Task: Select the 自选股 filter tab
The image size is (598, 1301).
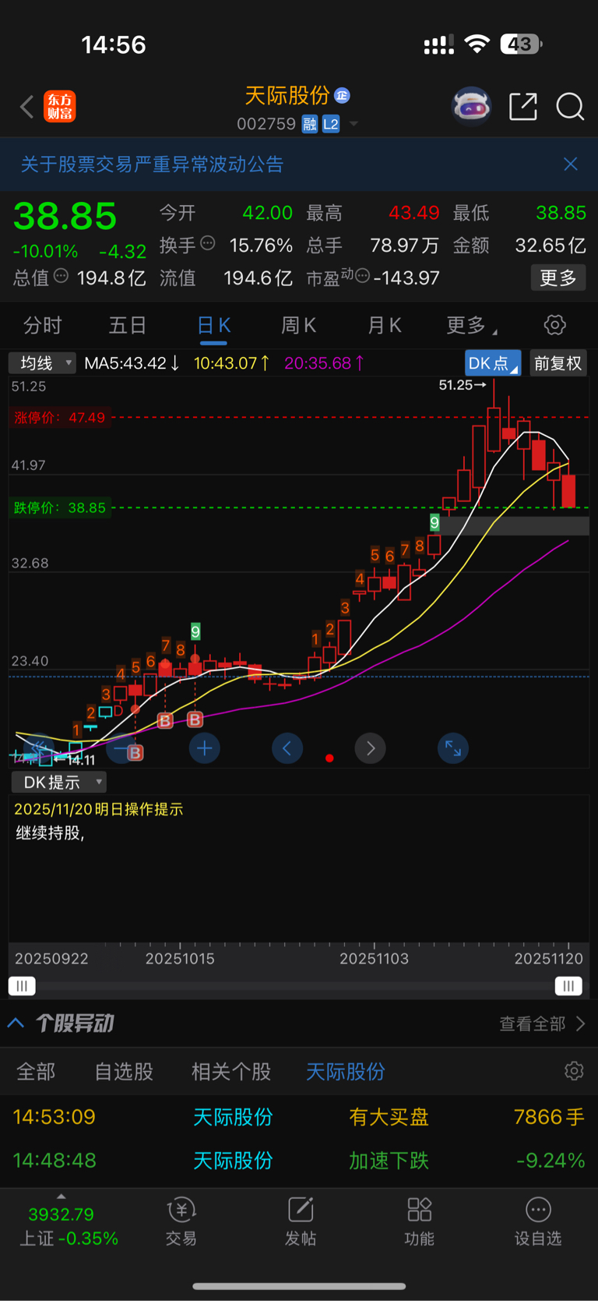Action: 124,1072
